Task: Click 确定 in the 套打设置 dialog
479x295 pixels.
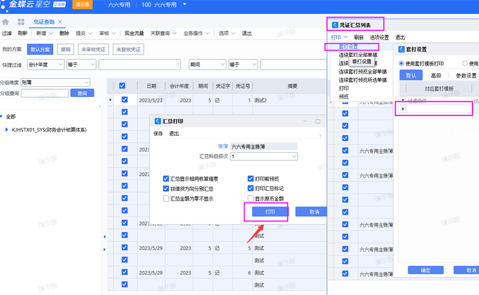Action: coord(426,270)
